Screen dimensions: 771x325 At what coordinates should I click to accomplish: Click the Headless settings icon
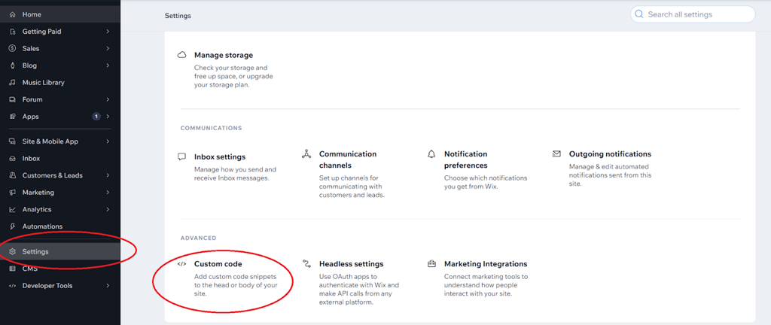click(x=306, y=263)
